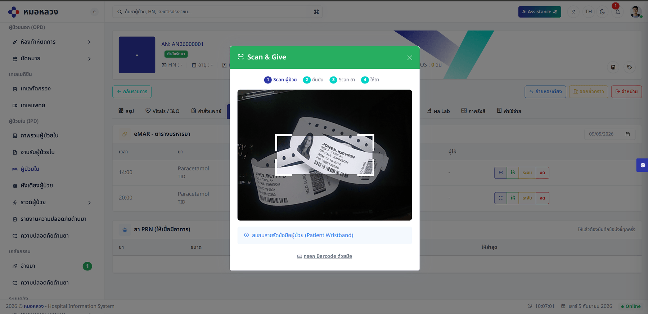Select step 3 Scan ยา in stepper
Viewport: 648px width, 314px height.
[342, 80]
